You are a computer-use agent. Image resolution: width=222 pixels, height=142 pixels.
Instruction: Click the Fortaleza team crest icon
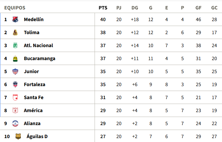(15, 84)
